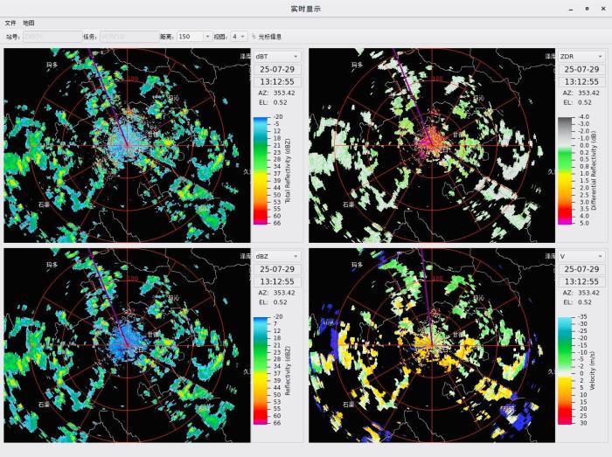Open the 地图 menu

pos(29,23)
